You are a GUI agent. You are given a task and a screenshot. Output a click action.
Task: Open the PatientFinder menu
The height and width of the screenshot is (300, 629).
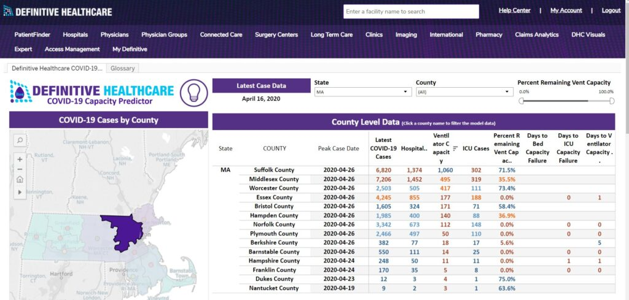(x=33, y=34)
